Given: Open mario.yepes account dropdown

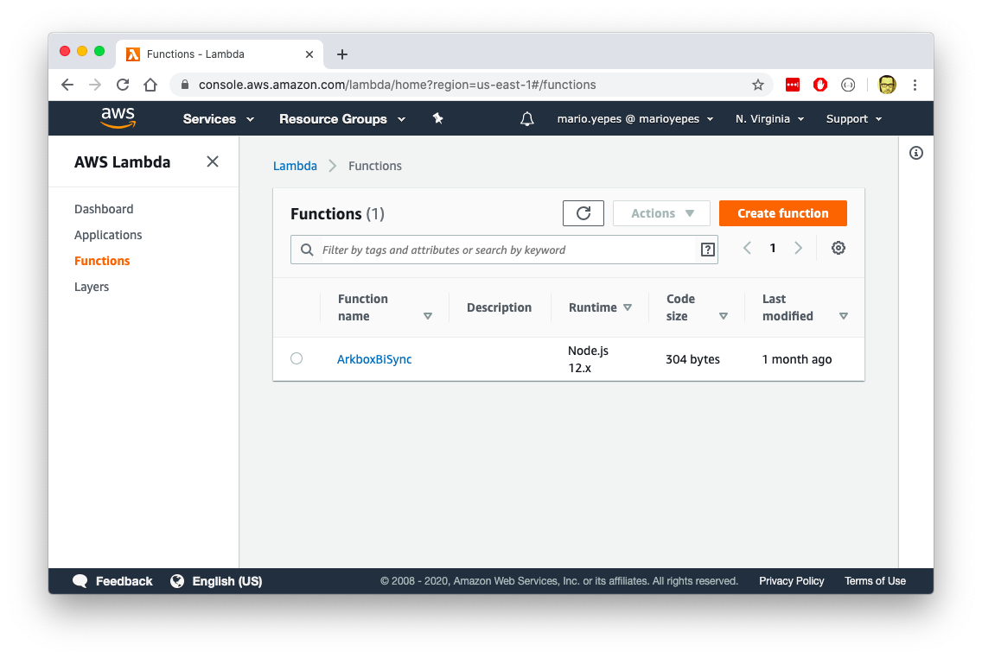Looking at the screenshot, I should (635, 119).
